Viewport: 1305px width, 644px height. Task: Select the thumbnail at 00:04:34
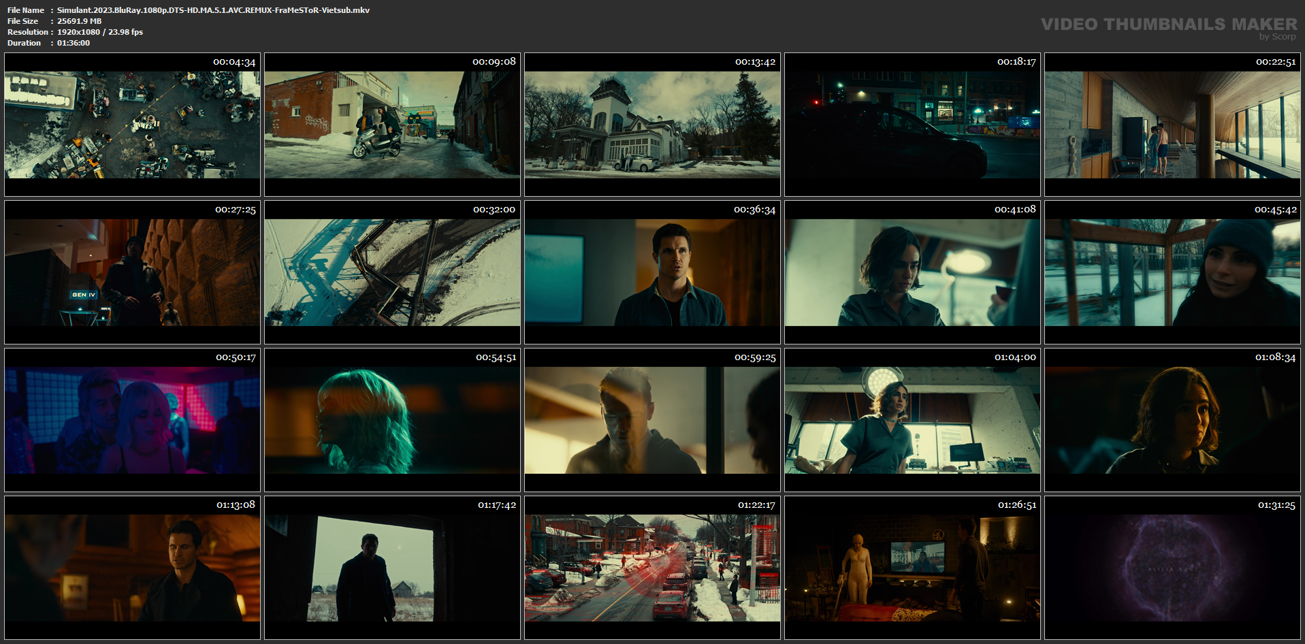pos(132,125)
